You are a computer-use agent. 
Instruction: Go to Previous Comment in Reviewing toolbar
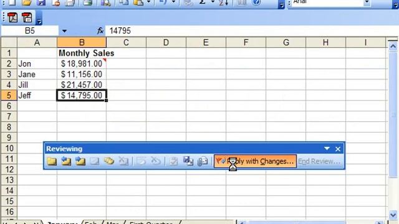tap(66, 161)
